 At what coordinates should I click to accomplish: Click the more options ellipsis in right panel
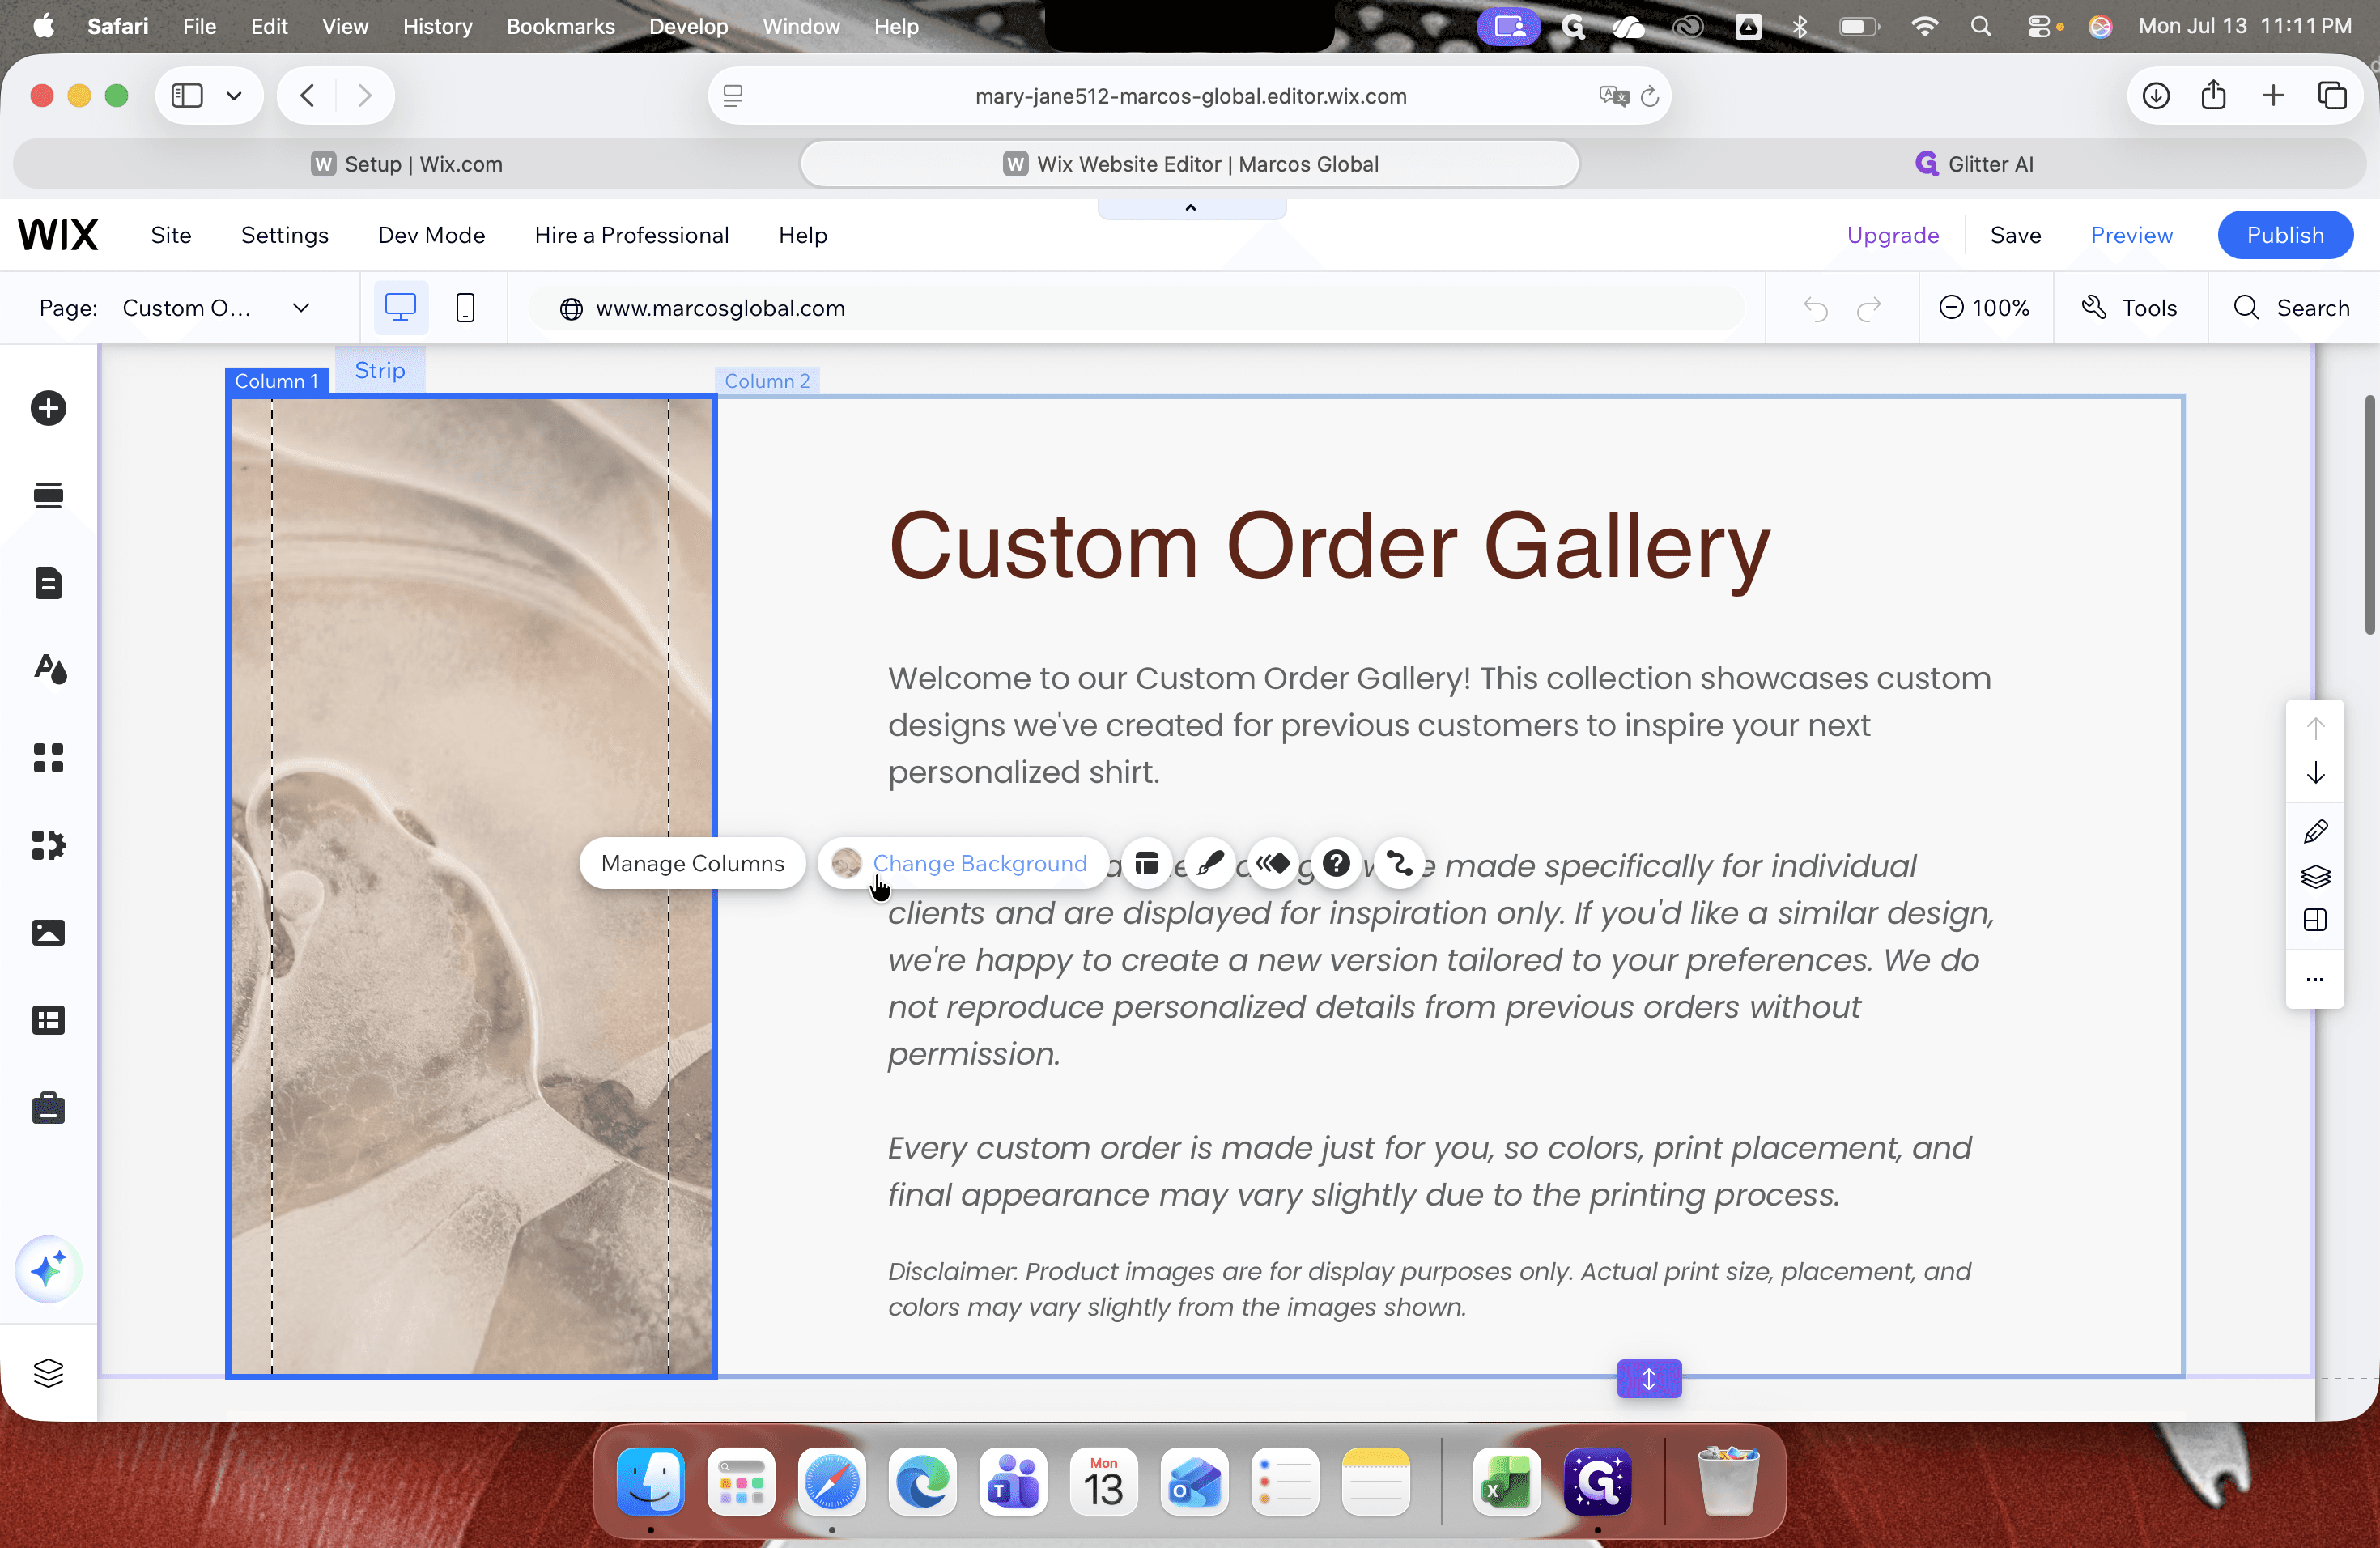point(2315,979)
